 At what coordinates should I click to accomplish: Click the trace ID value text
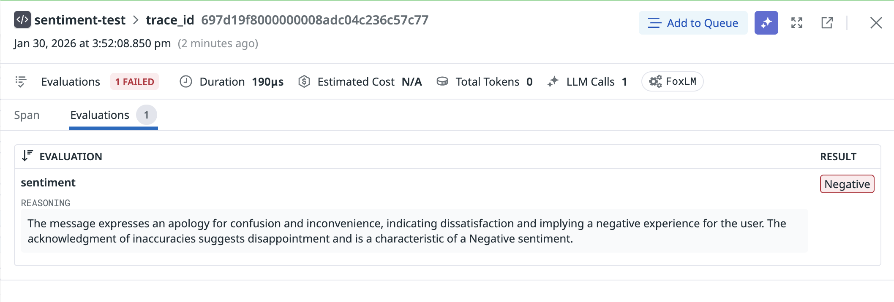[315, 20]
